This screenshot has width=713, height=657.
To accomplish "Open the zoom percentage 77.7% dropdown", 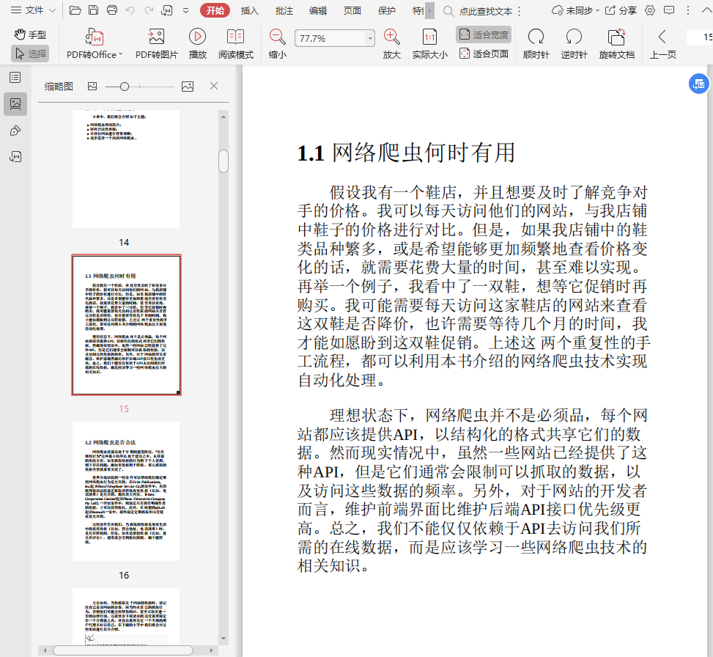I will click(369, 38).
